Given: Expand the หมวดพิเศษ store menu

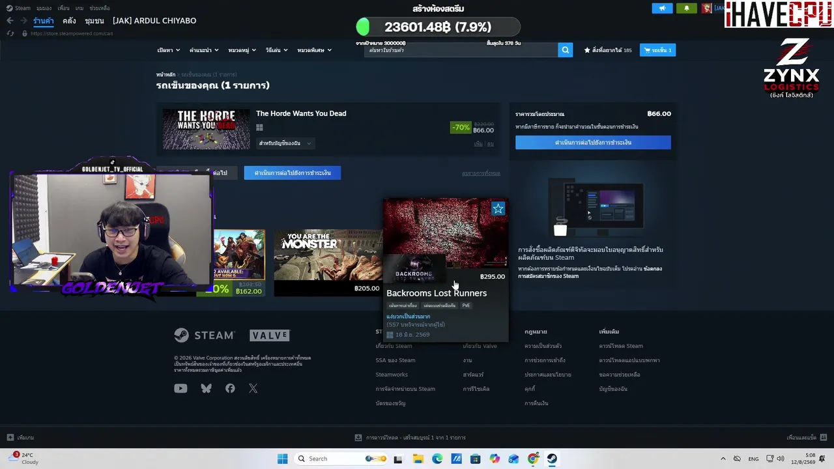Looking at the screenshot, I should tap(314, 50).
